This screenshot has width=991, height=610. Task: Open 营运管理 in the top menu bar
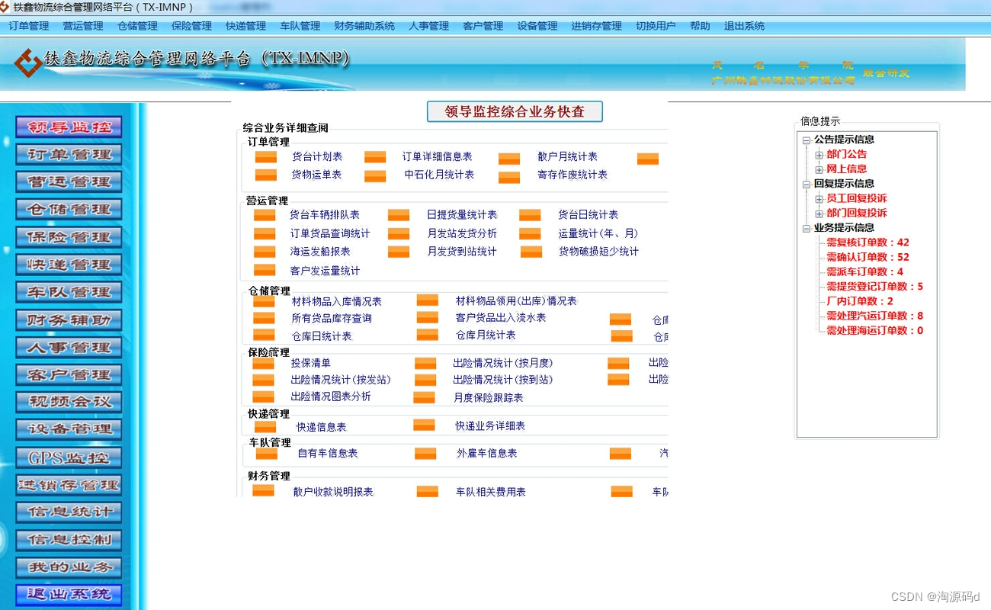(83, 26)
